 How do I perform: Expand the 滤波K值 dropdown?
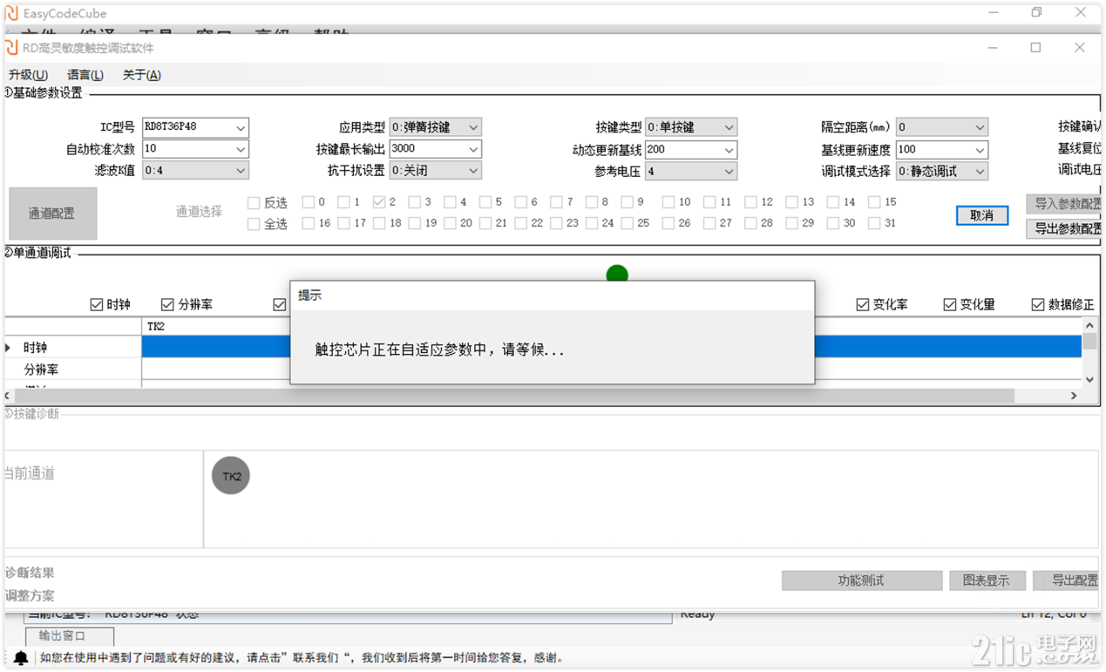(241, 171)
